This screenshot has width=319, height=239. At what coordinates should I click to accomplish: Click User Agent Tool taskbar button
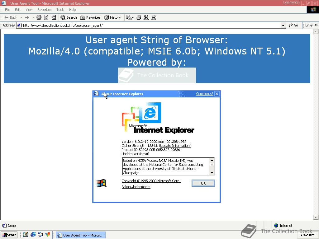(x=81, y=235)
